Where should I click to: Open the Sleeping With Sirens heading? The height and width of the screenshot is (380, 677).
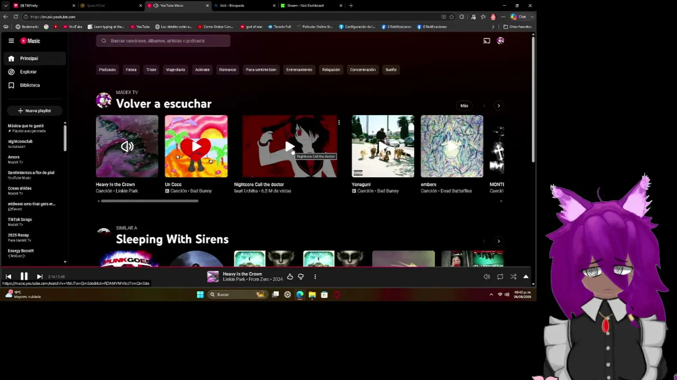[172, 240]
